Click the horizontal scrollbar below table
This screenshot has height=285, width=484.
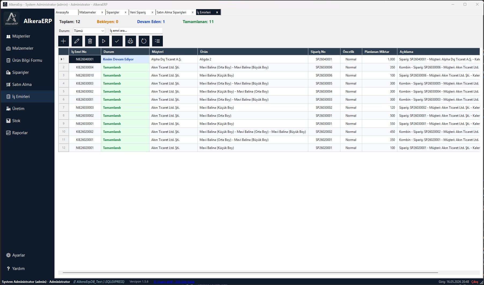(x=250, y=273)
